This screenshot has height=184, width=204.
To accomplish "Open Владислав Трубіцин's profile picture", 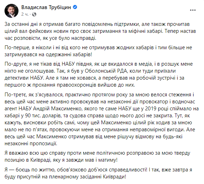I will [x=12, y=11].
